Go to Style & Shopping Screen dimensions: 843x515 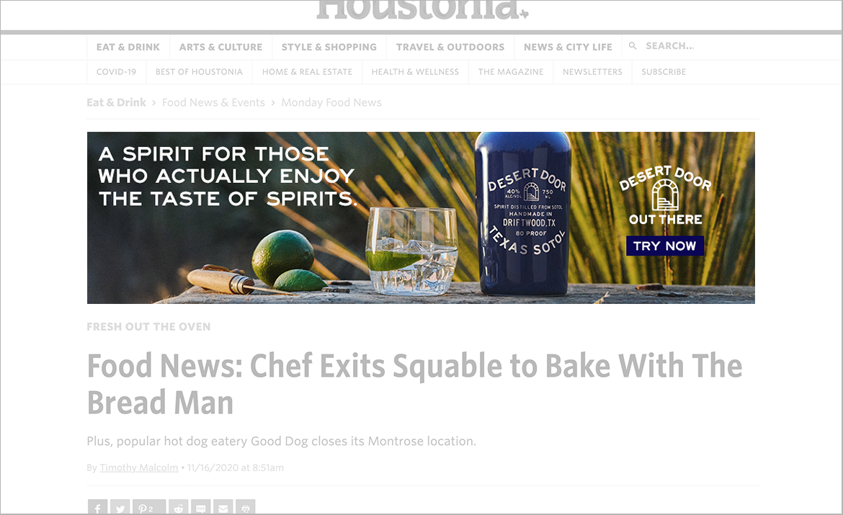[329, 48]
